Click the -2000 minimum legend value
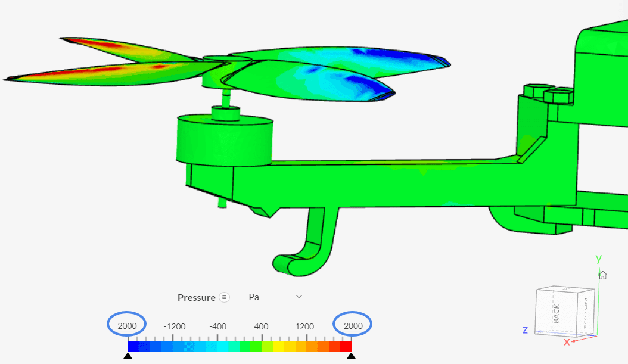The height and width of the screenshot is (364, 628). click(x=126, y=326)
